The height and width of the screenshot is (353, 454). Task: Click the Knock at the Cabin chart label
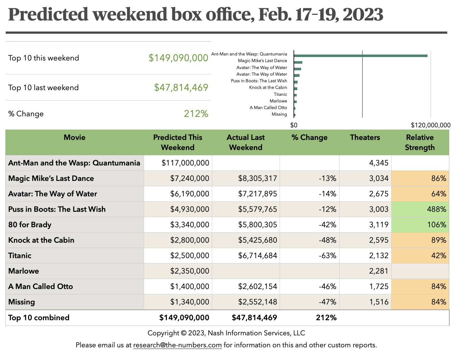point(268,88)
